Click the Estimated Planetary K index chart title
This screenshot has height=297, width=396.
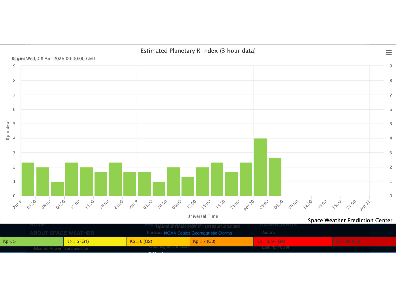[x=198, y=51]
